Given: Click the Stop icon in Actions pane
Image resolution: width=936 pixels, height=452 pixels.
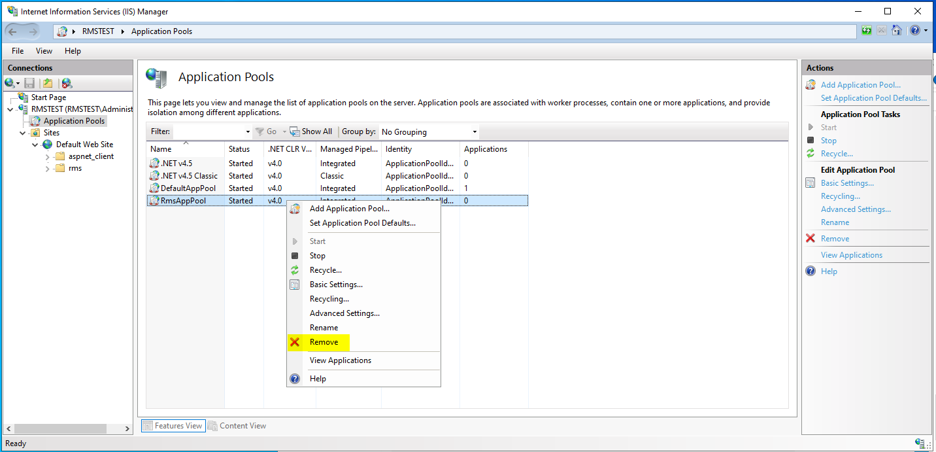Looking at the screenshot, I should pyautogui.click(x=811, y=141).
